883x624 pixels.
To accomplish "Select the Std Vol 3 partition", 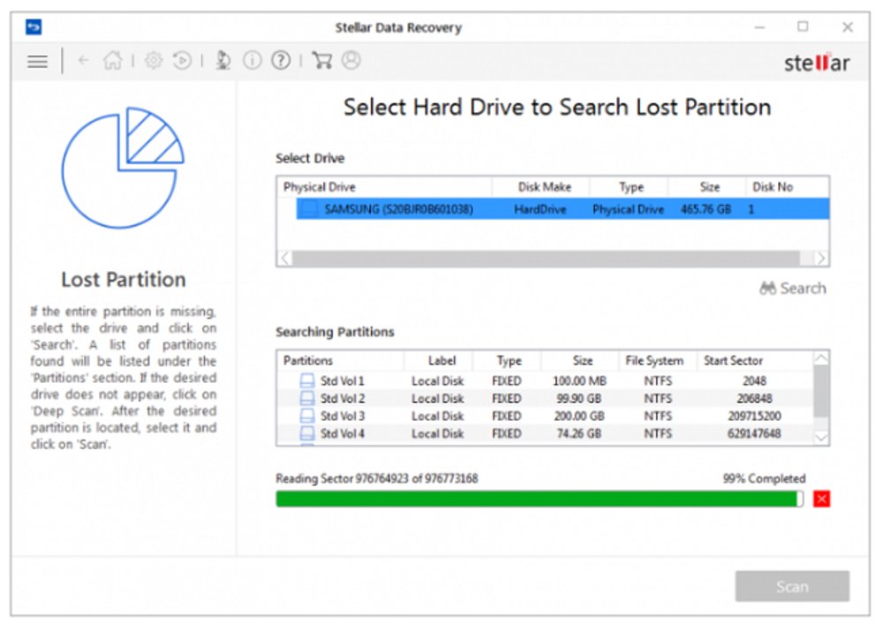I will pos(545,416).
